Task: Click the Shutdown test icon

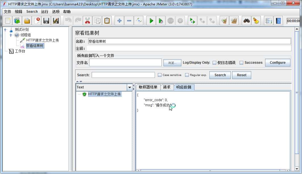Action: 180,21
